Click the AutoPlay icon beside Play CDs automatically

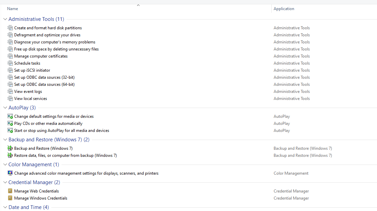pos(10,124)
